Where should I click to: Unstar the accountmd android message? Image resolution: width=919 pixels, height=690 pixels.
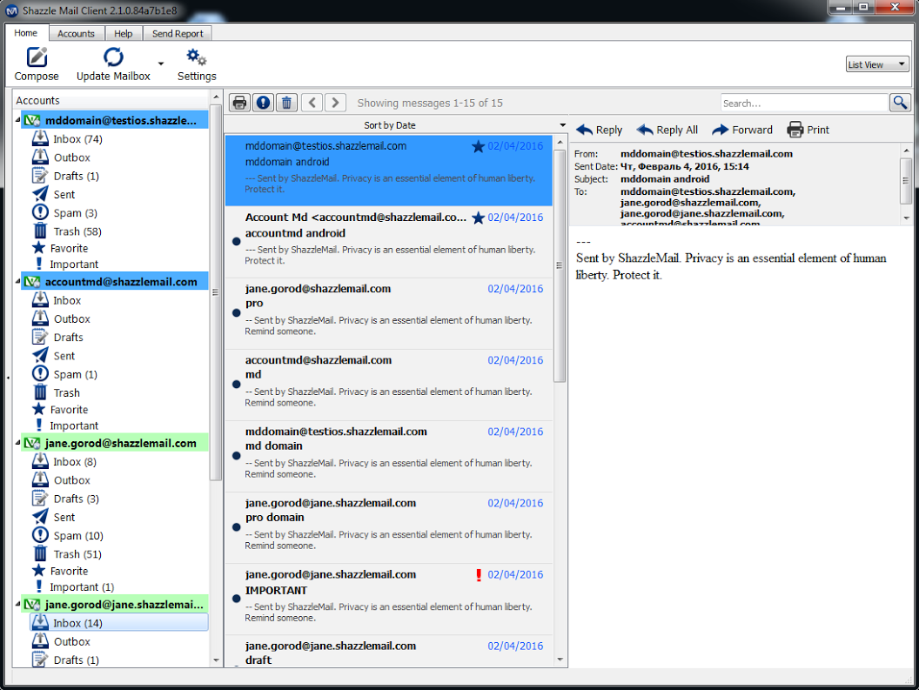[x=478, y=218]
